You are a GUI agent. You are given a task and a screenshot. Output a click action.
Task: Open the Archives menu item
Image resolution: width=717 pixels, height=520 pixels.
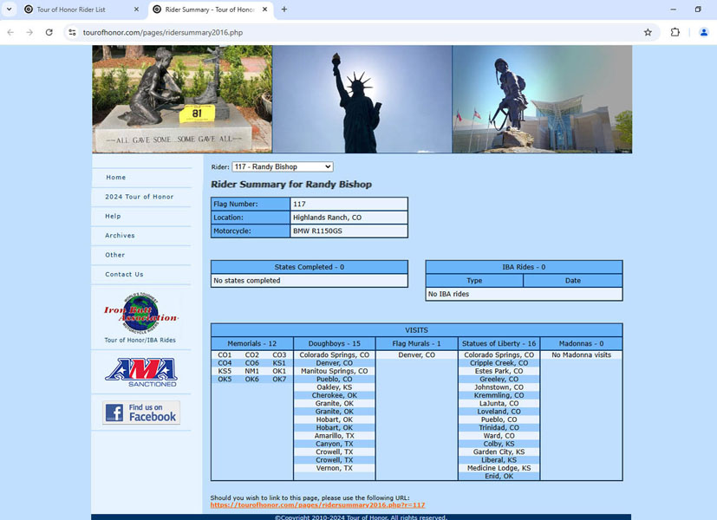120,236
